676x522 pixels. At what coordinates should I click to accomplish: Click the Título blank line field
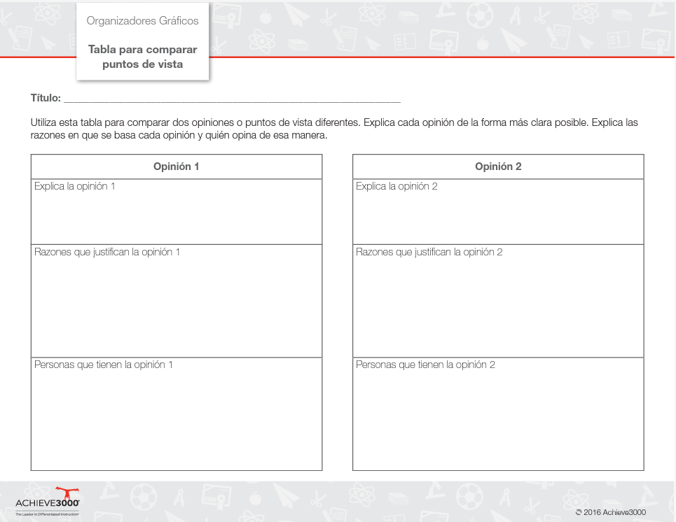coord(232,99)
